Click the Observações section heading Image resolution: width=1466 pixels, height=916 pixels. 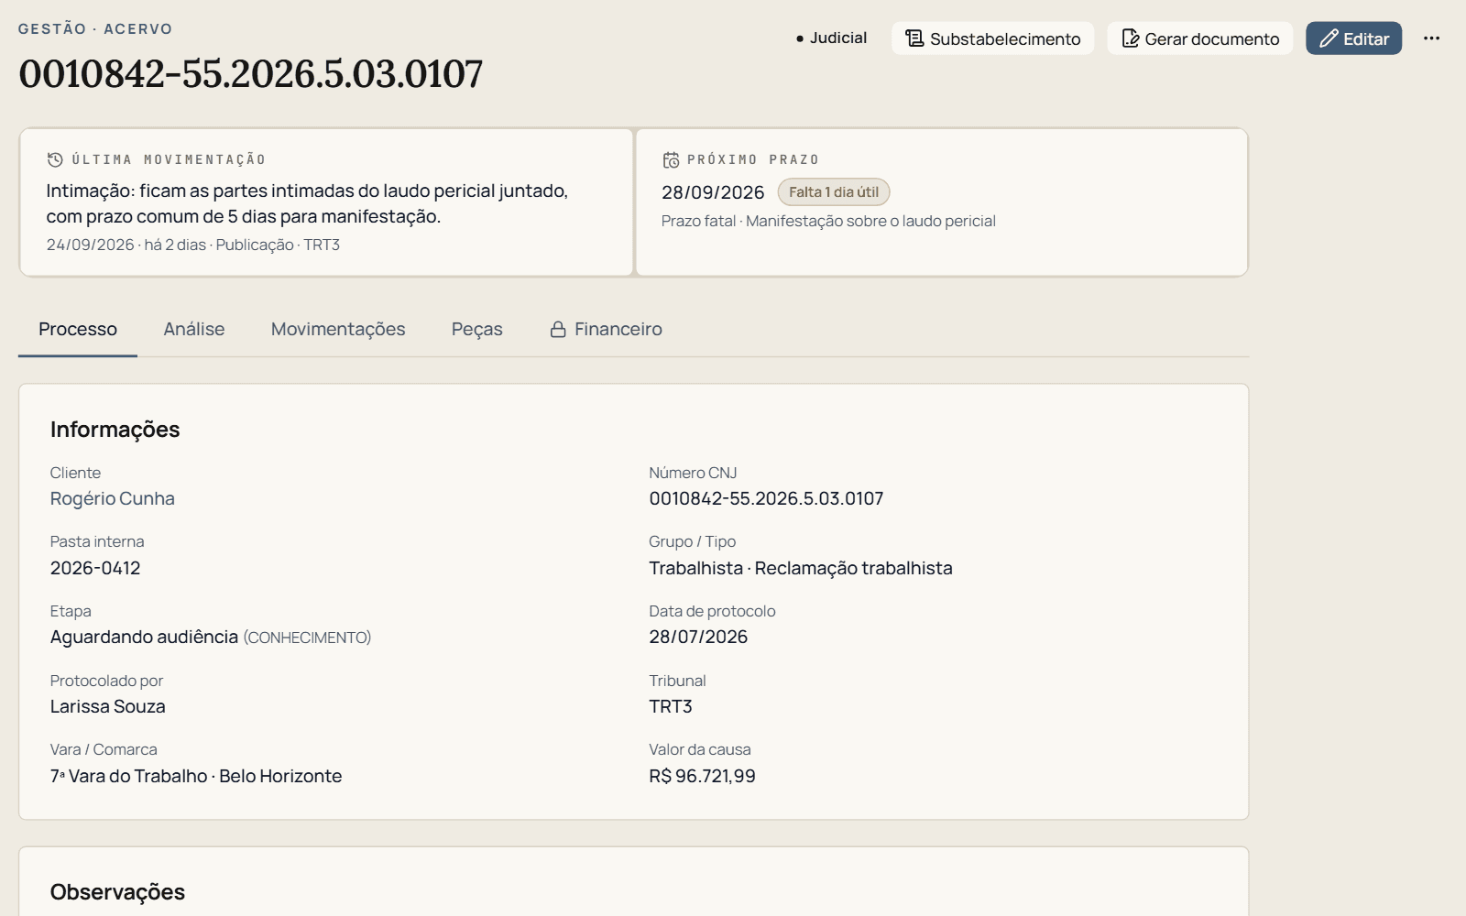pyautogui.click(x=117, y=892)
